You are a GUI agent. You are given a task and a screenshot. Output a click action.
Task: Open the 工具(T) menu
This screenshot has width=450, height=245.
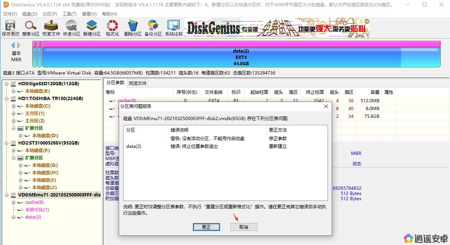click(69, 14)
